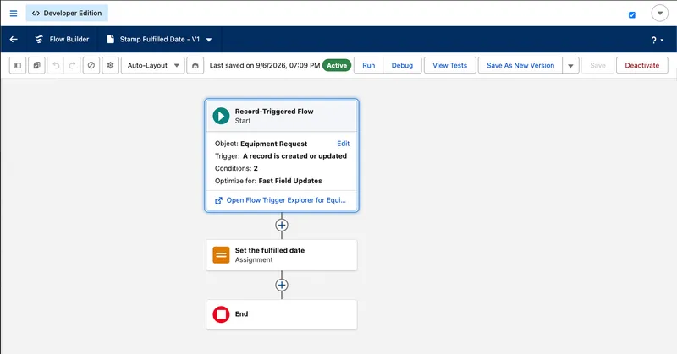Click the Run button
Viewport: 677px width, 354px height.
point(368,66)
